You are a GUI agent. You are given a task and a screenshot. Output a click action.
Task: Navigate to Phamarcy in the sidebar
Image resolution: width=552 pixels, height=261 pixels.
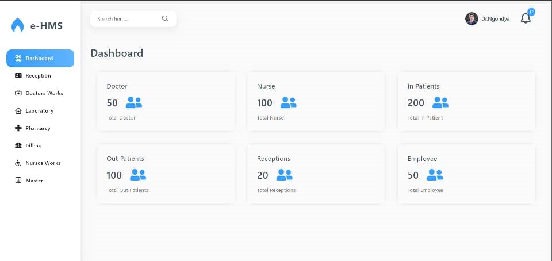[x=37, y=128]
